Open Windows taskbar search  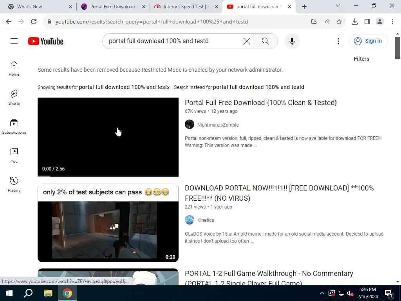(28, 293)
